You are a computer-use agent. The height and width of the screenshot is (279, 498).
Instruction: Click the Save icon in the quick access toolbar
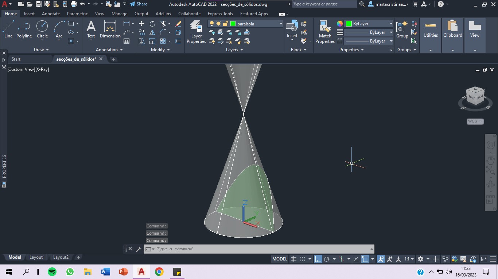click(x=38, y=4)
